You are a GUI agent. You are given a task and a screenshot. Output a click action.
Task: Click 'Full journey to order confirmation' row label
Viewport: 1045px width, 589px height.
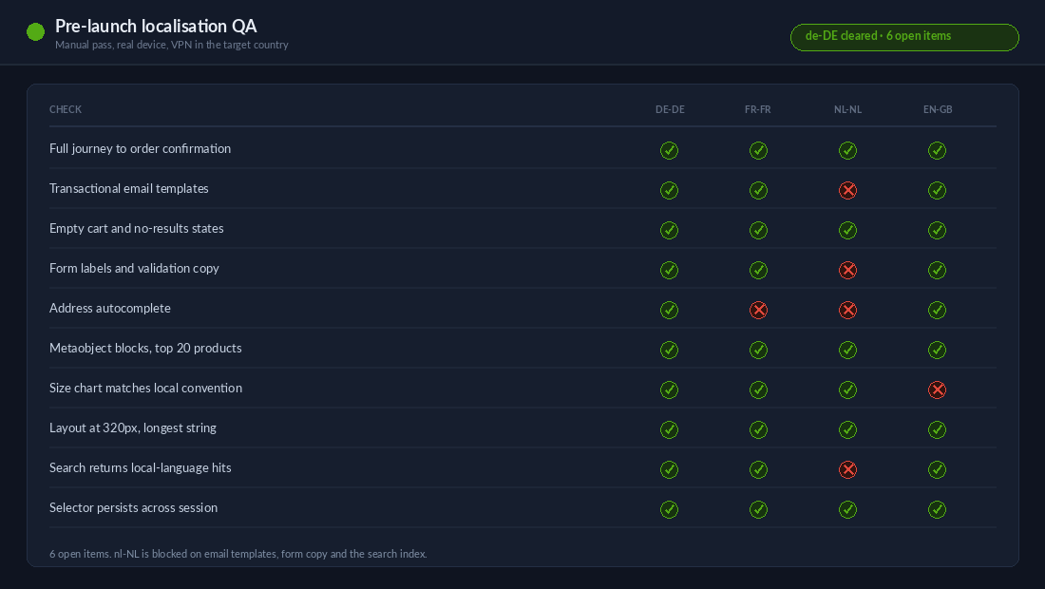(x=140, y=148)
